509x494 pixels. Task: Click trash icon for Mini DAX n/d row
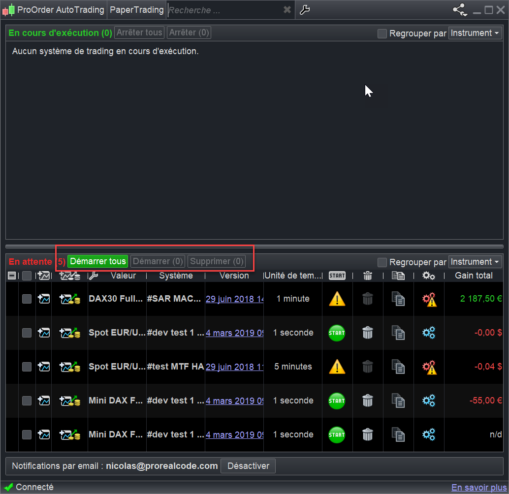click(367, 434)
